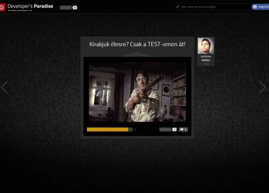Go to previous post with left arrow
This screenshot has height=193, width=269.
click(4, 87)
